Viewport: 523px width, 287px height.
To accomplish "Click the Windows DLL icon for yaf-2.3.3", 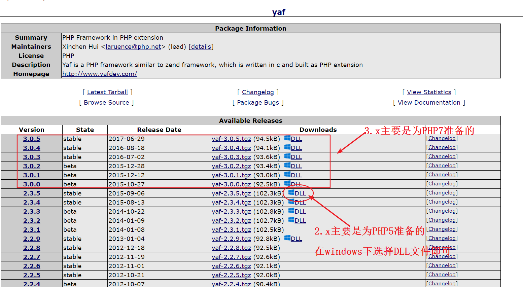I will pos(291,211).
